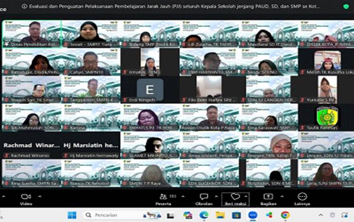Select the DWI HARIYANTO video tile

[209, 62]
